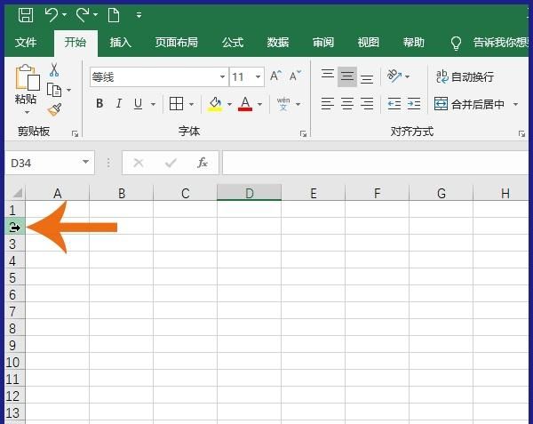Apply the red font color A
533x424 pixels.
point(245,104)
